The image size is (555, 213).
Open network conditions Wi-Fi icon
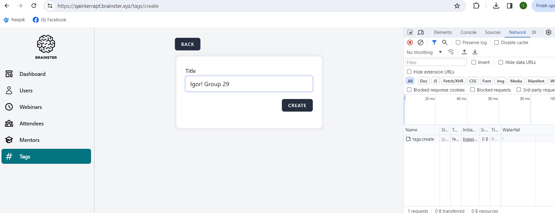pos(451,52)
